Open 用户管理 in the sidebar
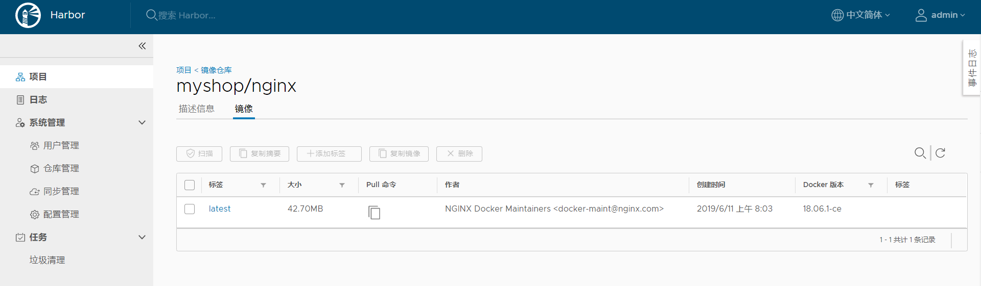 click(61, 145)
